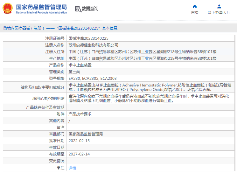Go to 首页 text link
The height and width of the screenshot is (172, 237).
(195, 12)
